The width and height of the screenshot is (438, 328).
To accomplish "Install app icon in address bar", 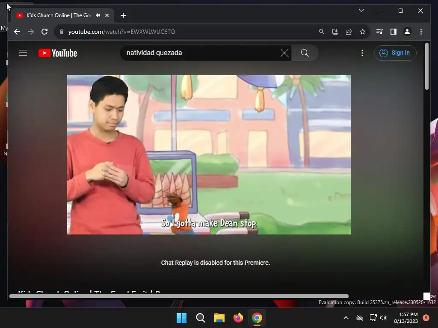I will coord(335,32).
